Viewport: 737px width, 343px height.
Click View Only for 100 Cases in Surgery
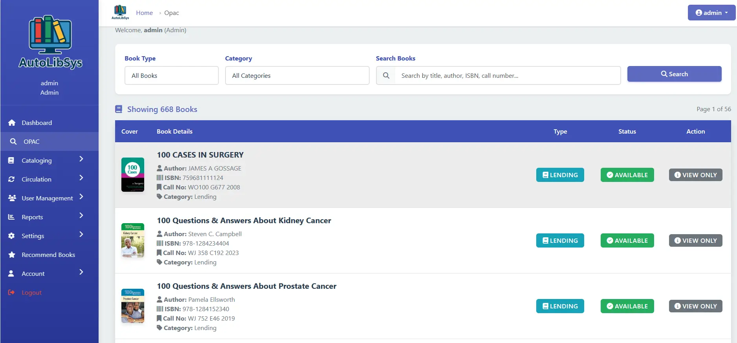[x=695, y=175]
